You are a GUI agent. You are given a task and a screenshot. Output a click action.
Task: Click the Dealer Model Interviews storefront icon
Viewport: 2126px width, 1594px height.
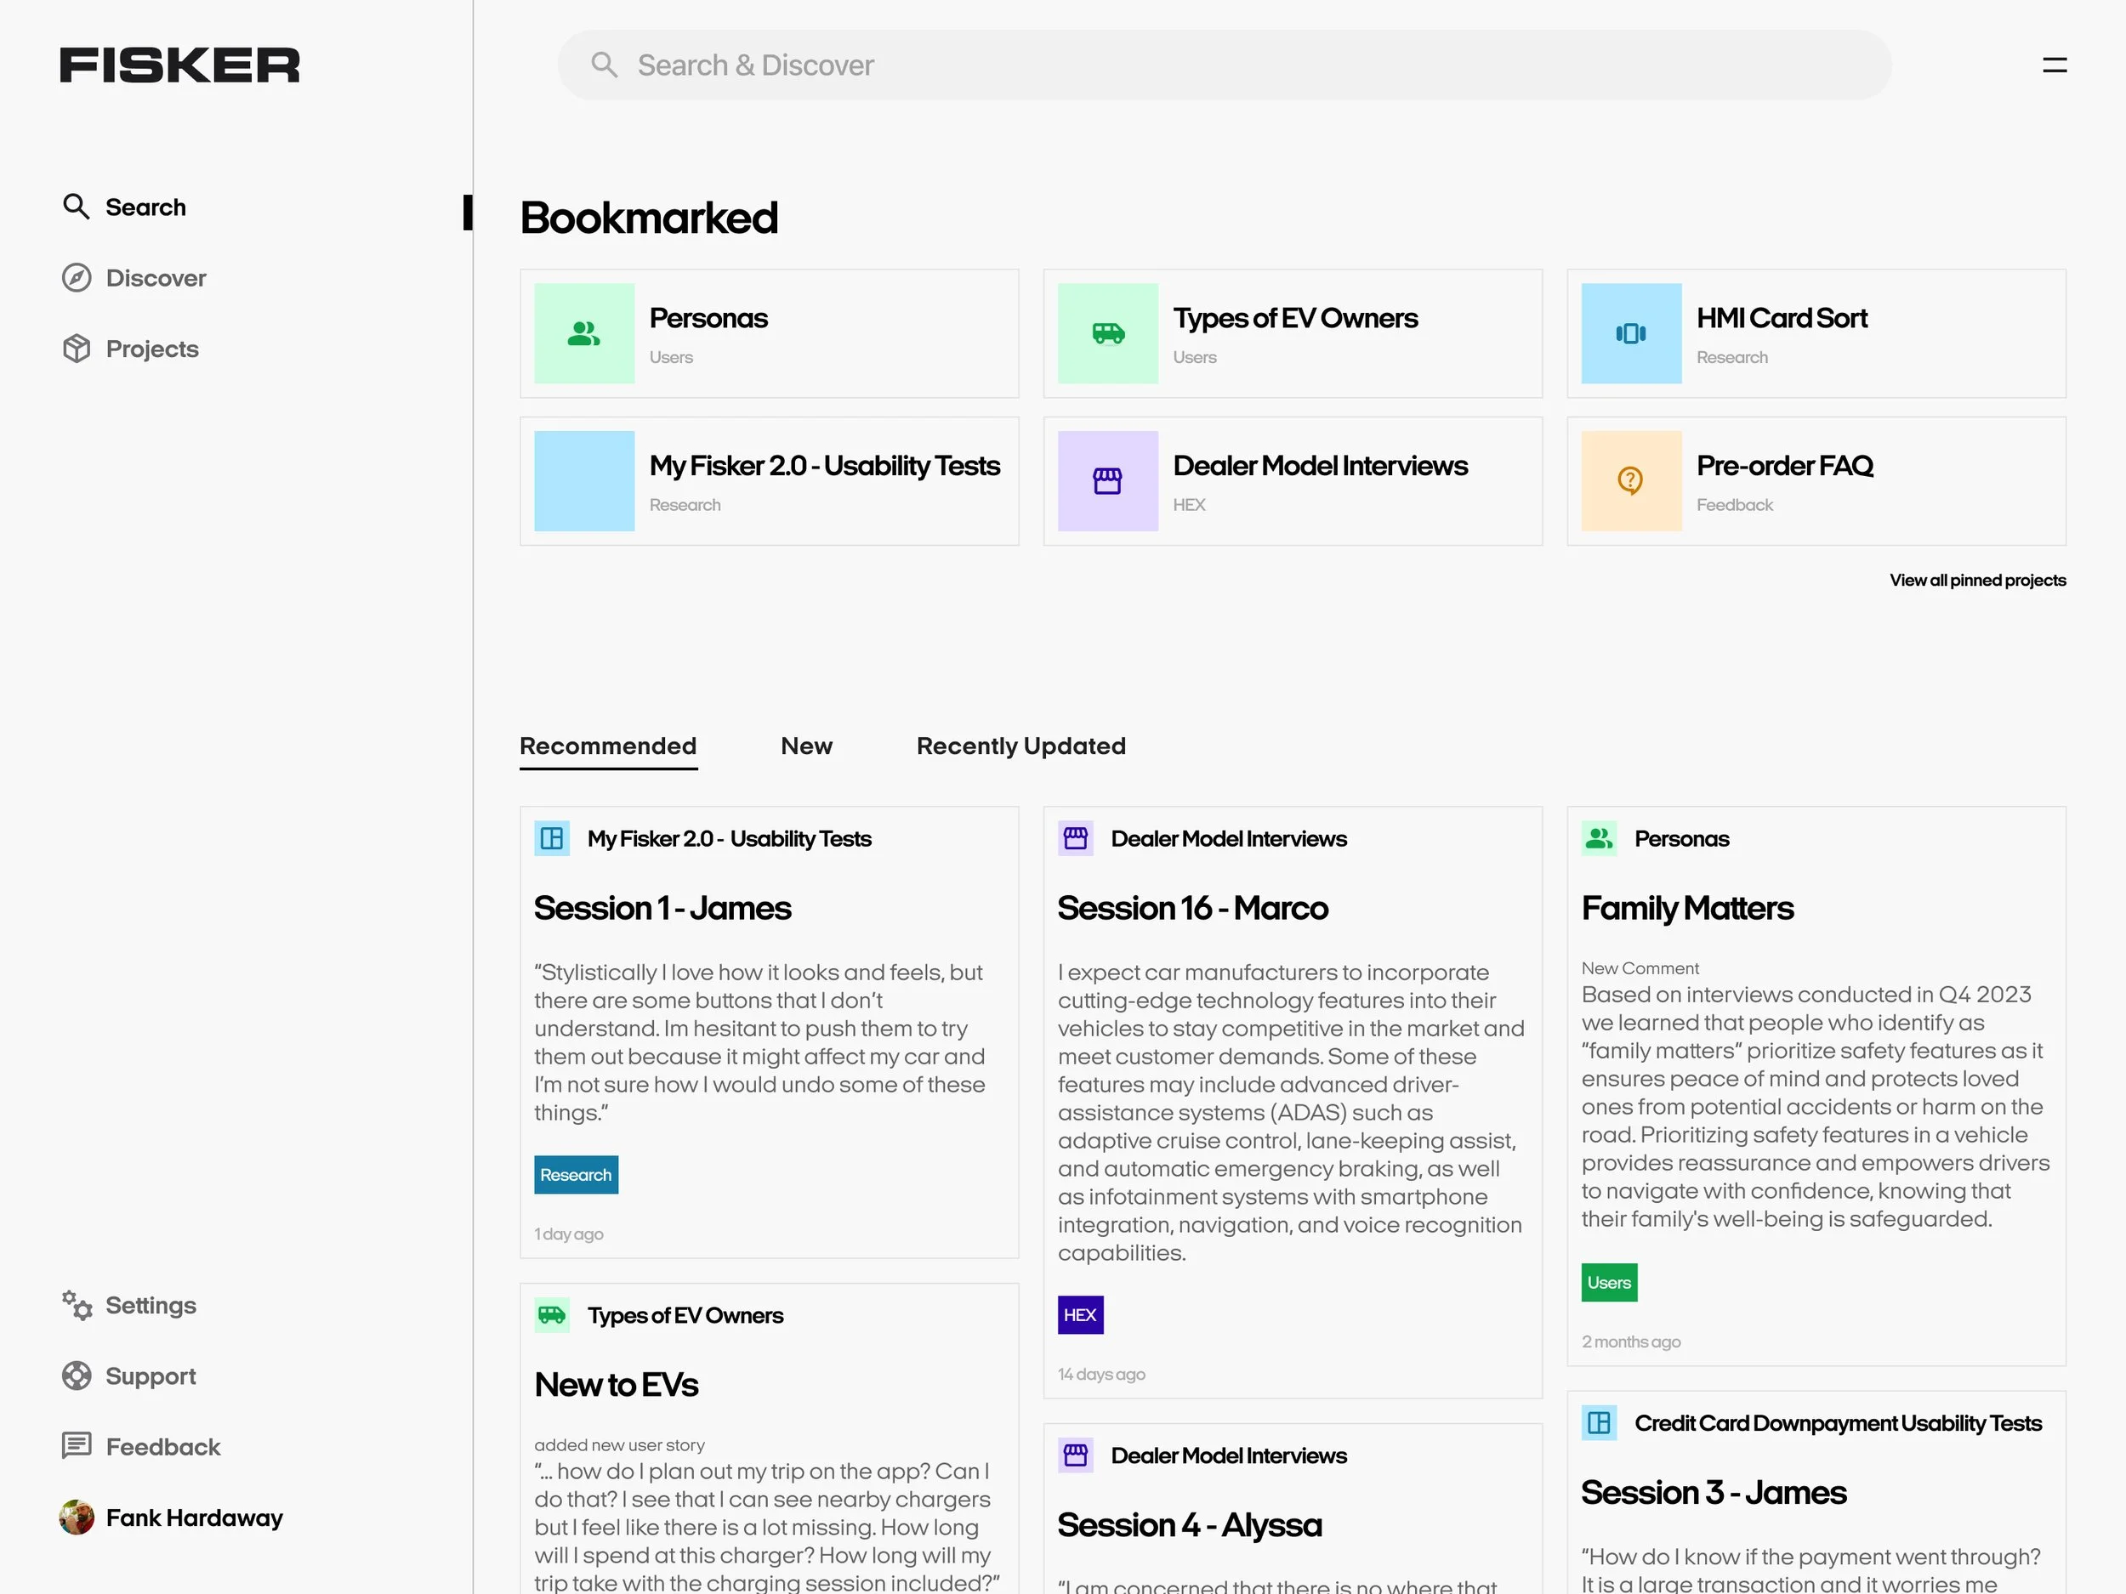[x=1107, y=480]
